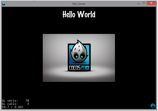The width and height of the screenshot is (158, 111).
Task: Click the GL calls stat line
Action: (16, 104)
